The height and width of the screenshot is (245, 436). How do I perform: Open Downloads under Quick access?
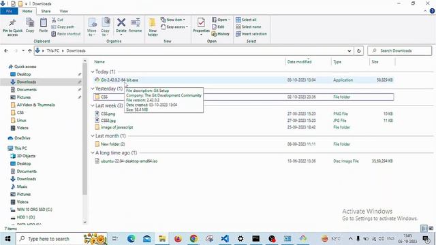(27, 82)
